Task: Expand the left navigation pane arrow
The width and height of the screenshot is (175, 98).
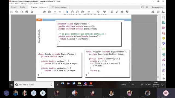Action: (x=10, y=48)
